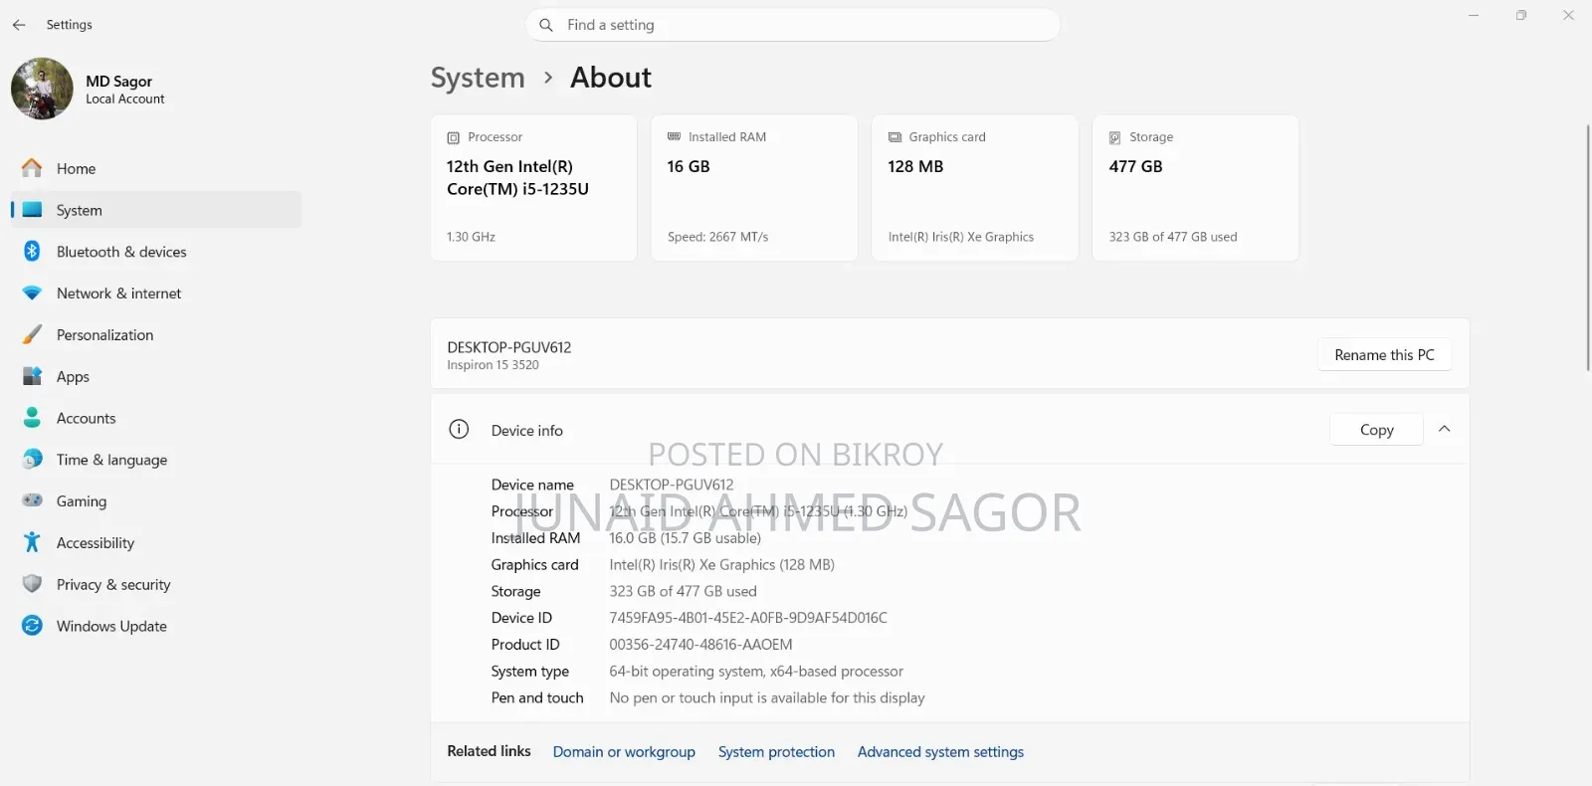The image size is (1592, 786).
Task: Click the Home house icon
Action: (x=32, y=168)
